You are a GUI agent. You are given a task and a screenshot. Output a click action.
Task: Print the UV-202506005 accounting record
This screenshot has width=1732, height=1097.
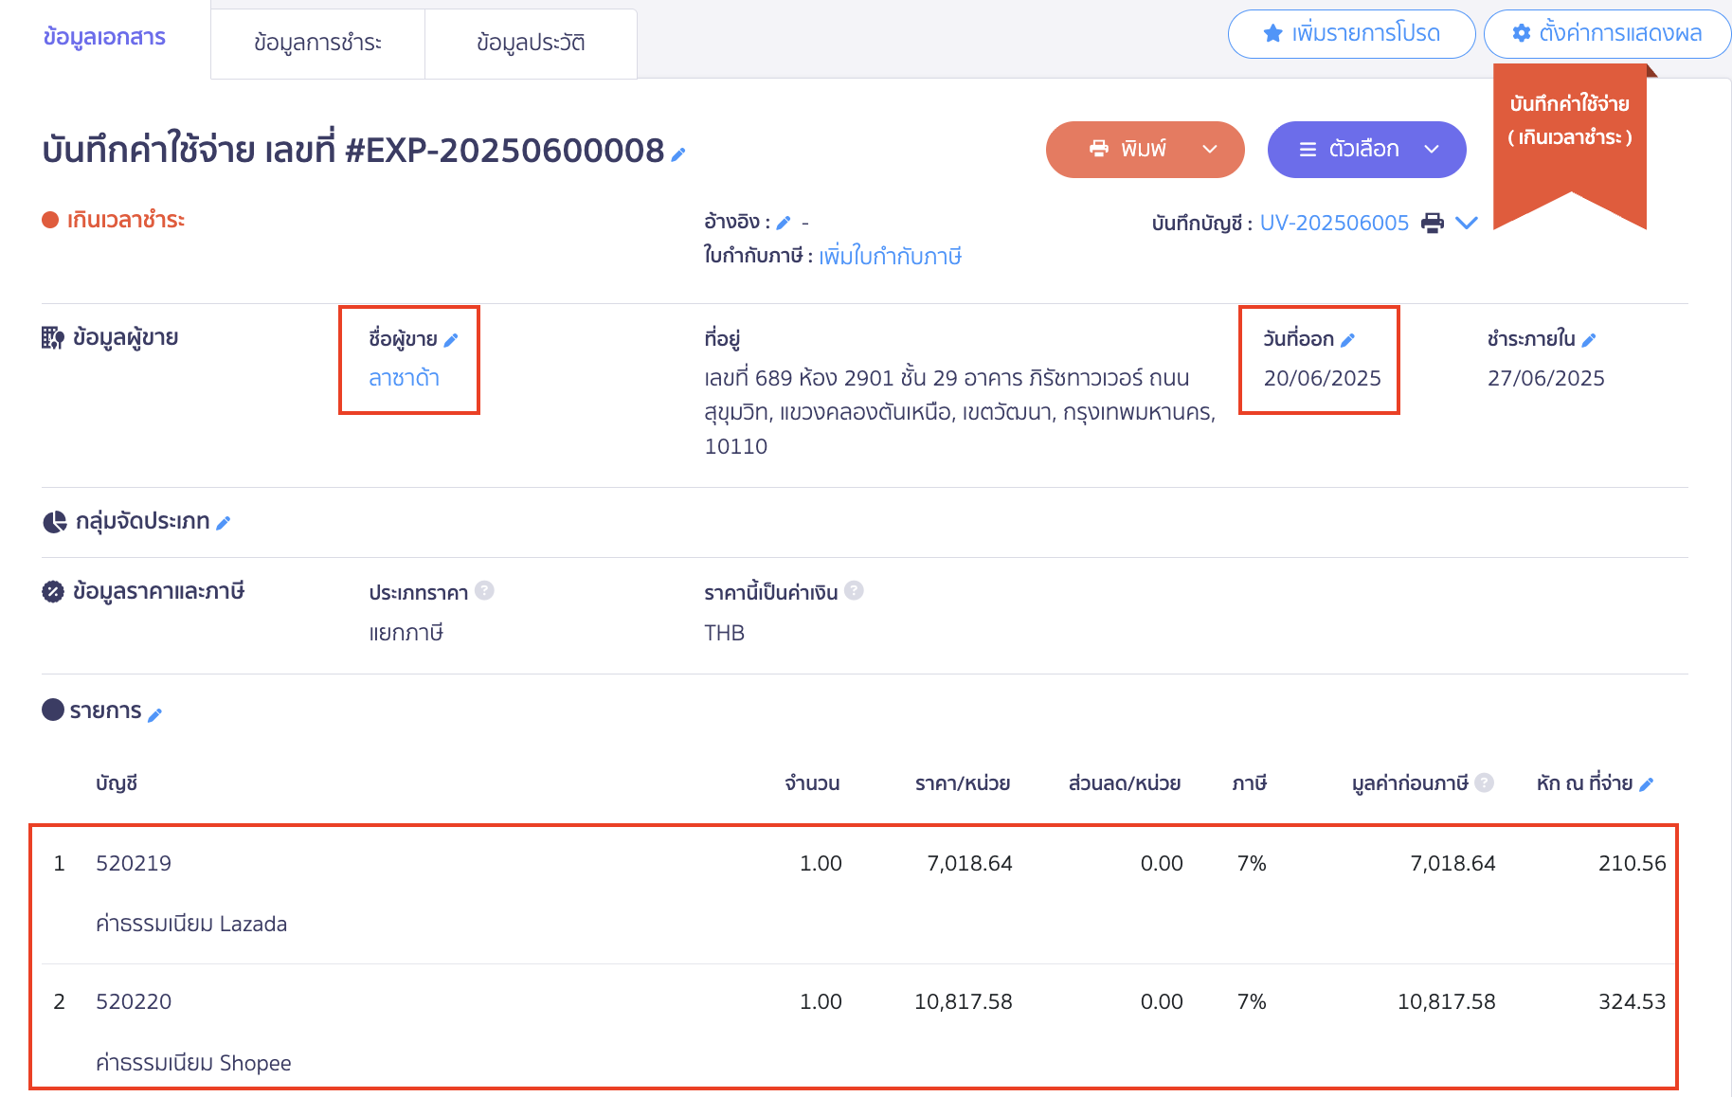click(1433, 222)
